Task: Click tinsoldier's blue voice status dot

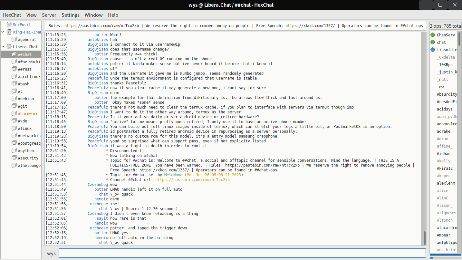Action: pyautogui.click(x=433, y=50)
